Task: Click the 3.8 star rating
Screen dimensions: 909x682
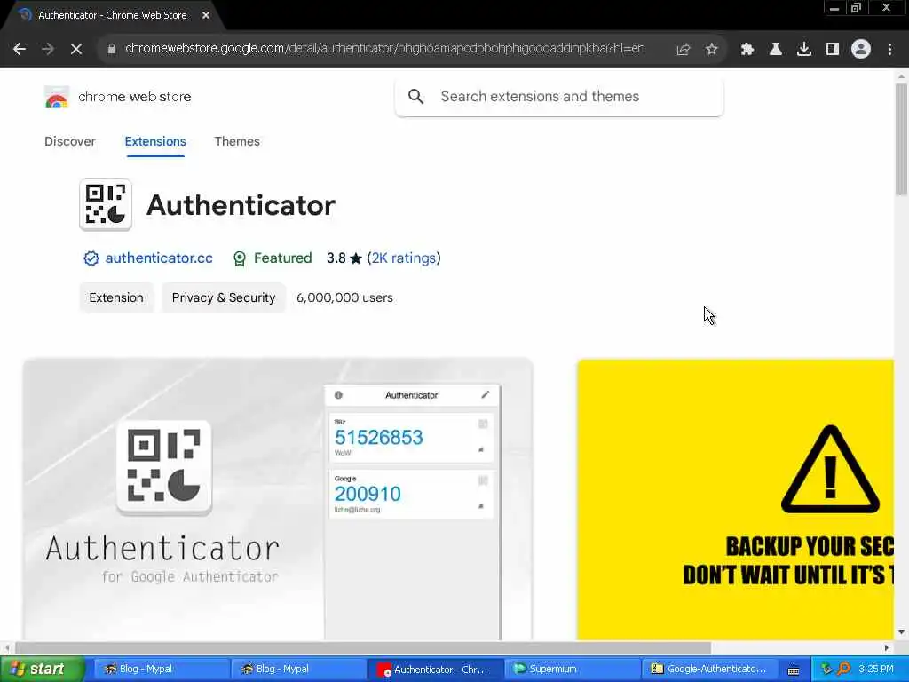Action: [x=344, y=258]
